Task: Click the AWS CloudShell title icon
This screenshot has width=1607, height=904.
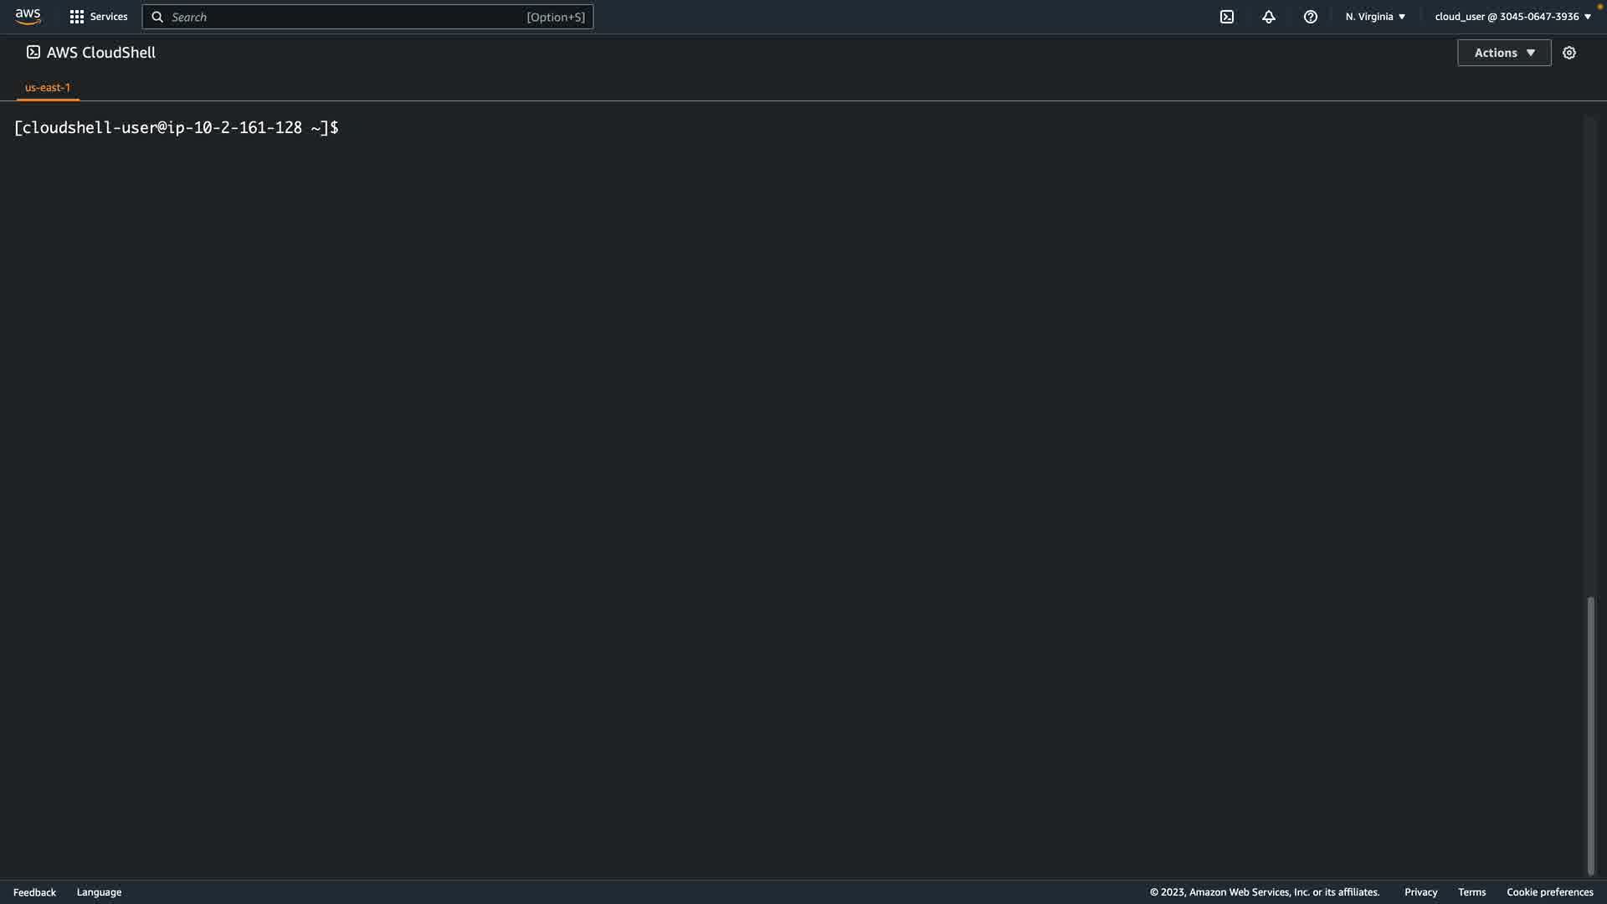Action: [x=33, y=53]
